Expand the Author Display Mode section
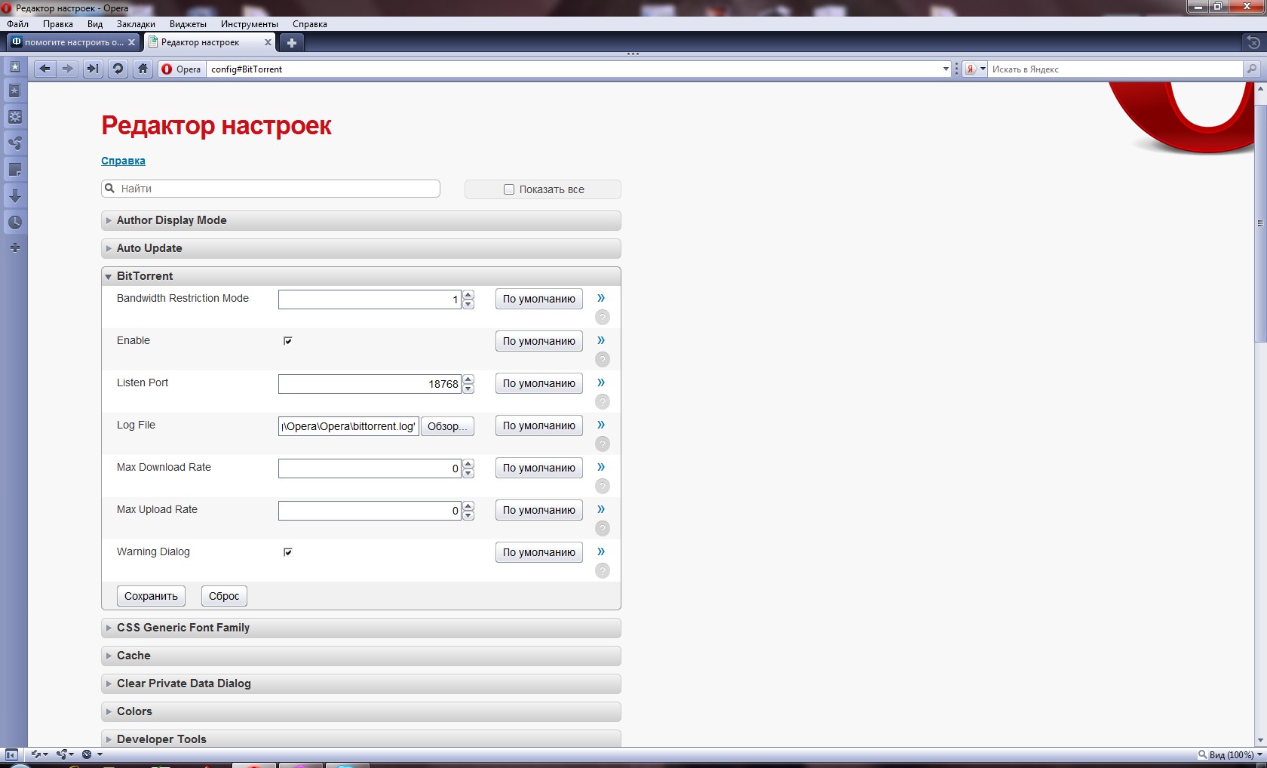Screen dimensions: 1267x768 click(361, 220)
